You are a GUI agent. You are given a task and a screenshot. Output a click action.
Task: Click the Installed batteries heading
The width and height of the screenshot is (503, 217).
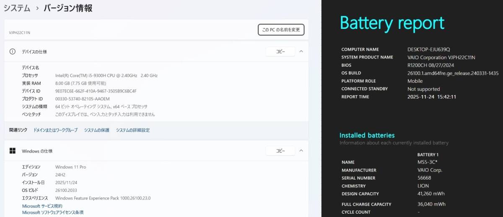click(367, 135)
